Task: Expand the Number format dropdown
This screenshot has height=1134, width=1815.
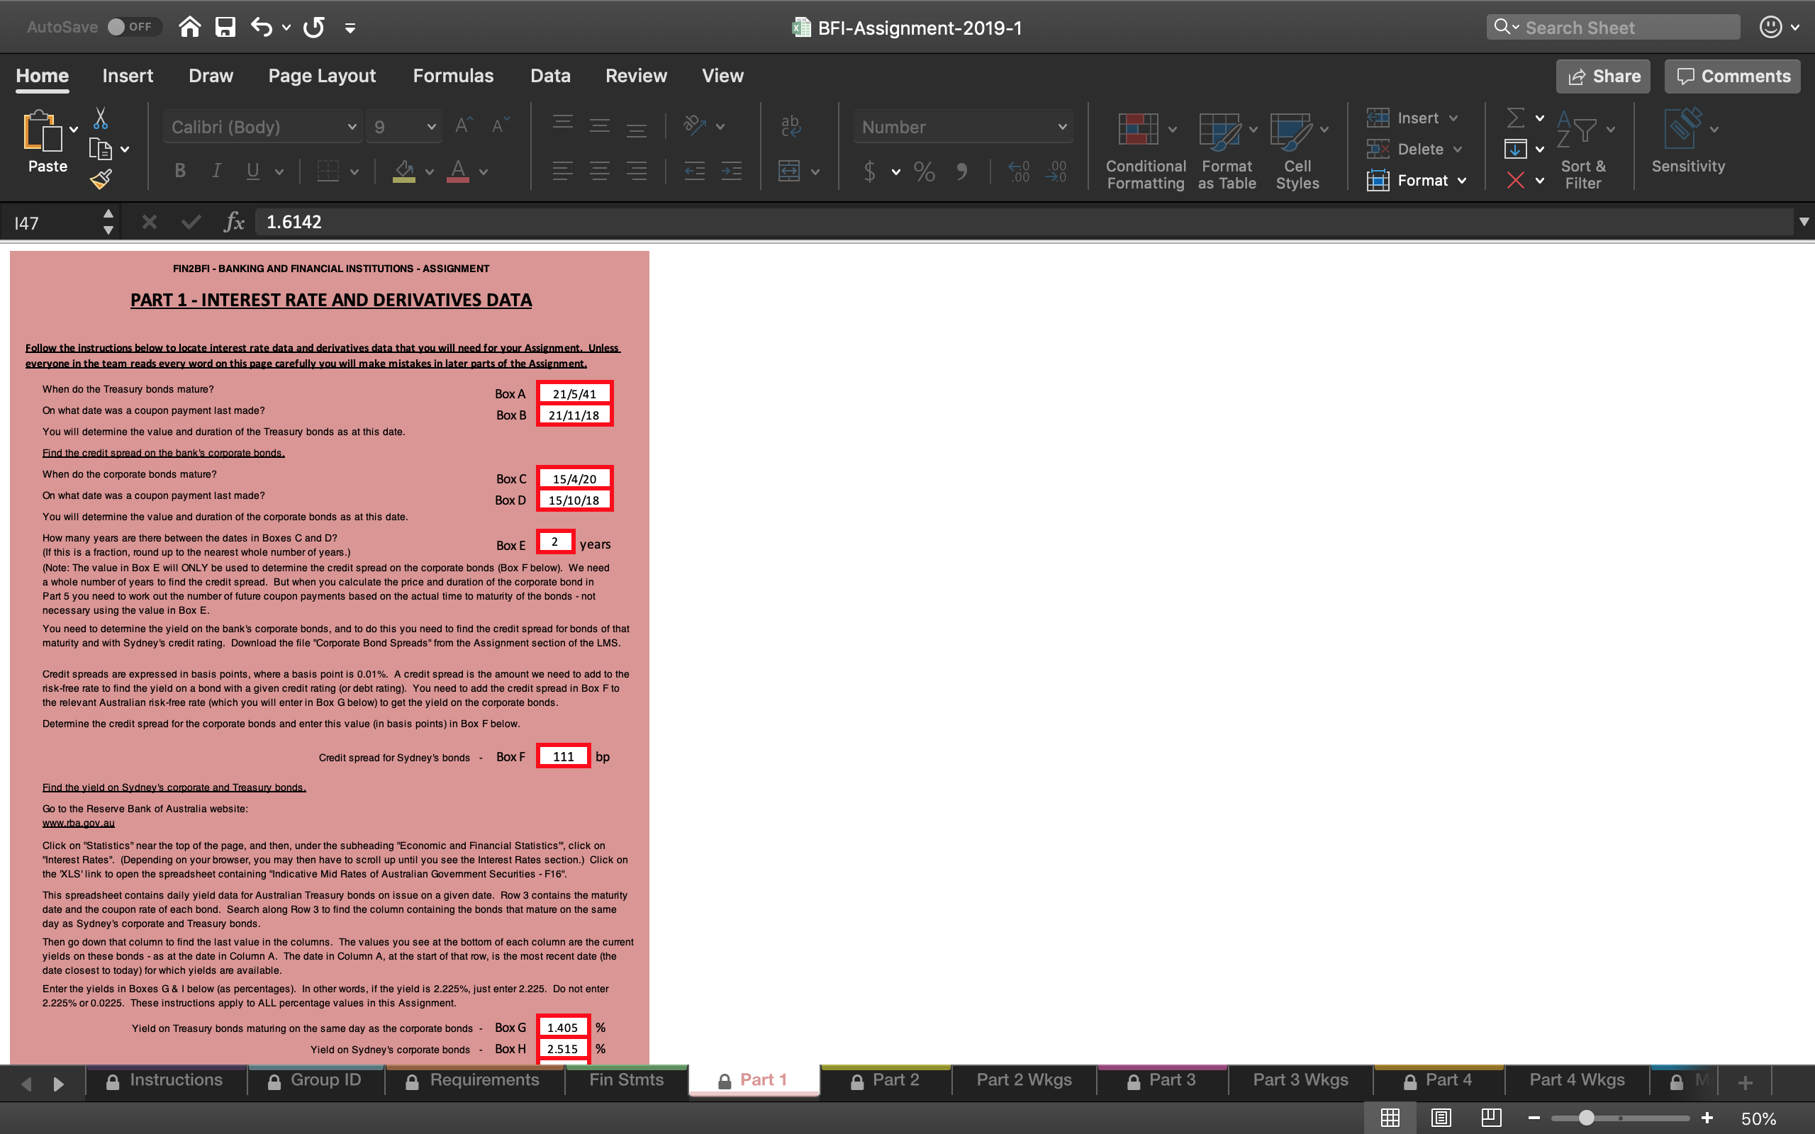Action: click(x=1062, y=126)
